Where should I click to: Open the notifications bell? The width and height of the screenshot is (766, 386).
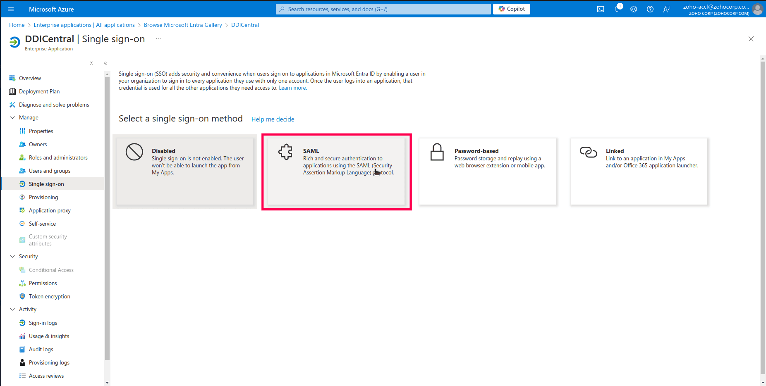coord(617,9)
